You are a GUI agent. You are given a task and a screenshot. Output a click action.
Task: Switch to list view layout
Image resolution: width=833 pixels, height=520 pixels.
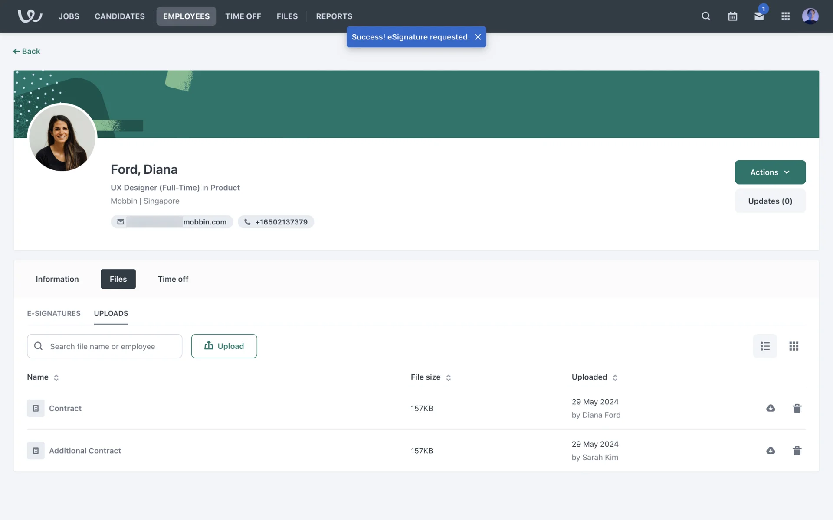[x=765, y=346]
